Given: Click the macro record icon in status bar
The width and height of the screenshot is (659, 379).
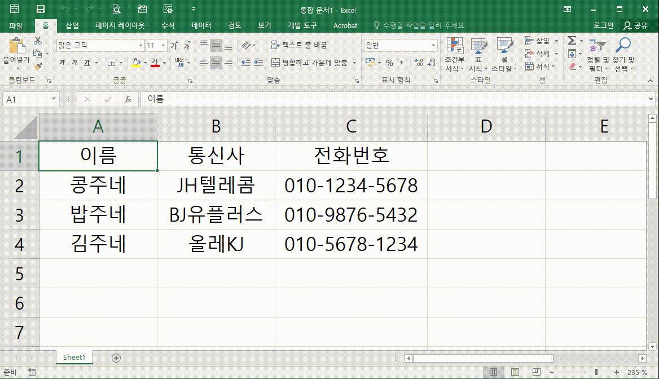Looking at the screenshot, I should point(32,372).
